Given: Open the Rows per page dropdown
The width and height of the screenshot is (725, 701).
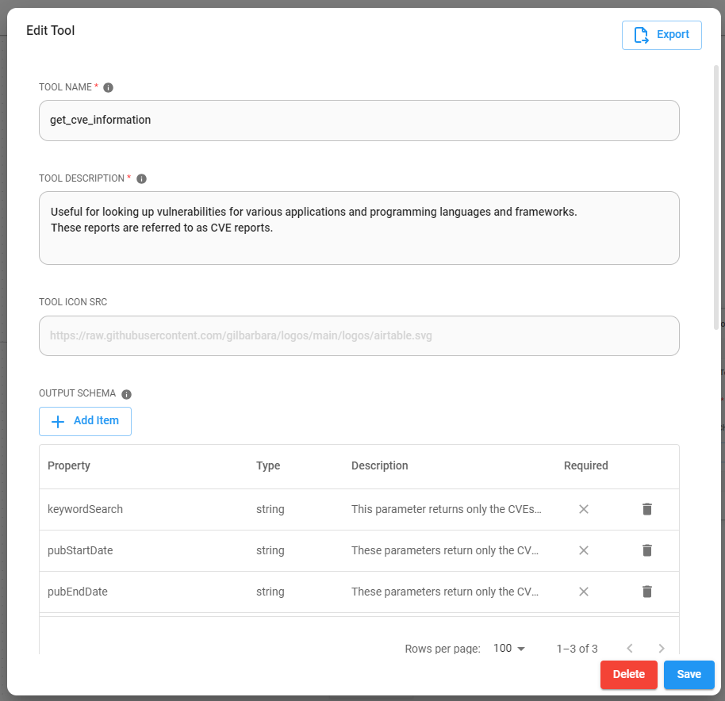Looking at the screenshot, I should pyautogui.click(x=509, y=649).
